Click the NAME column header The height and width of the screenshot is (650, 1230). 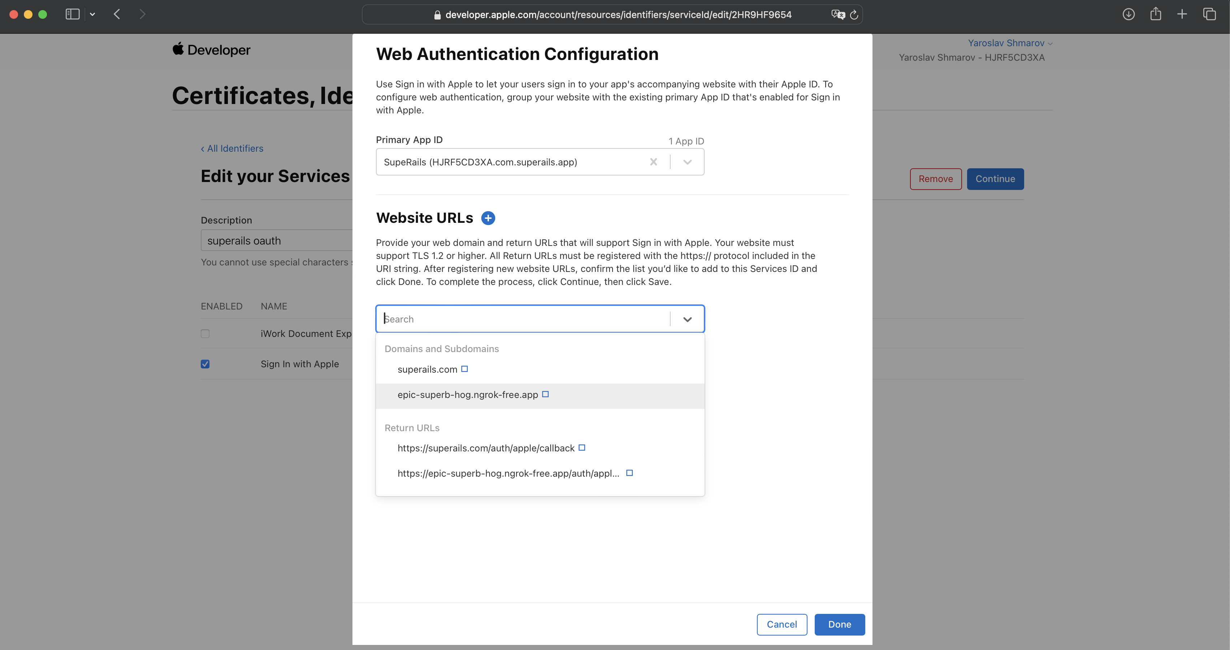point(274,307)
